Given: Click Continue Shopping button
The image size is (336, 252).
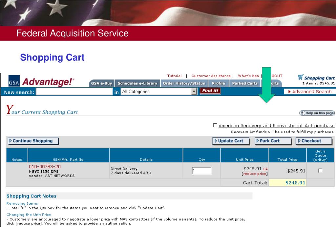Looking at the screenshot, I should click(33, 141).
